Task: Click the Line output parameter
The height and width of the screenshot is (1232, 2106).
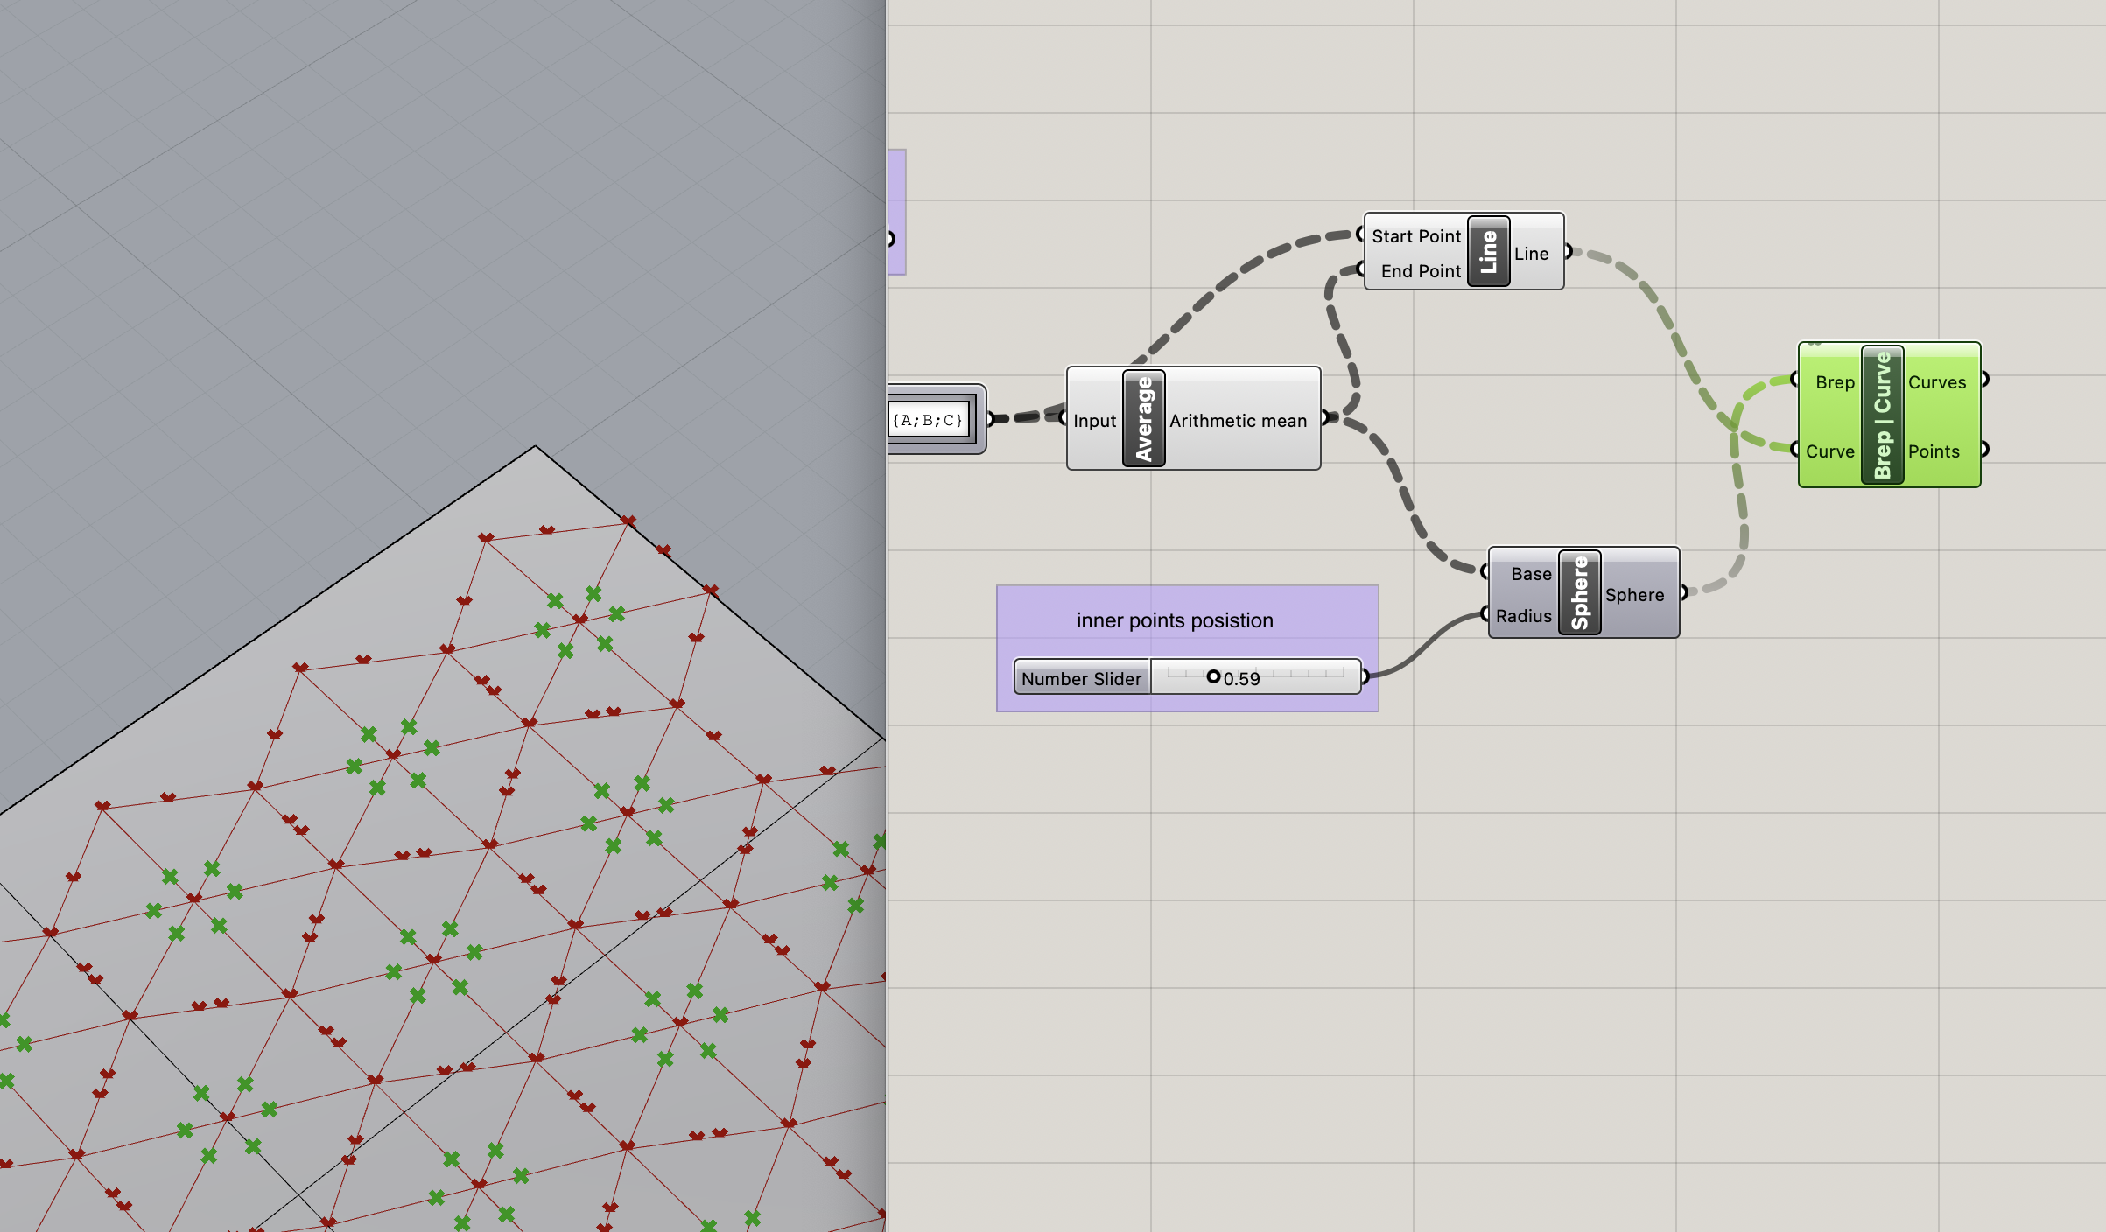Action: (1532, 254)
